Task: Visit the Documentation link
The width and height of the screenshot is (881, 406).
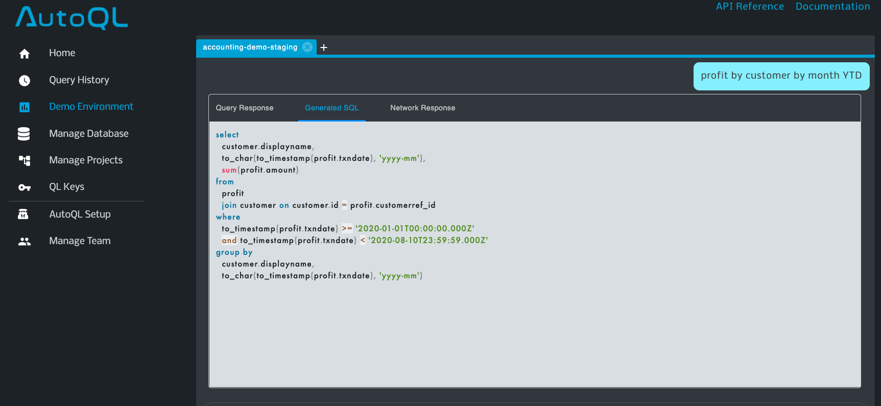Action: pos(832,7)
